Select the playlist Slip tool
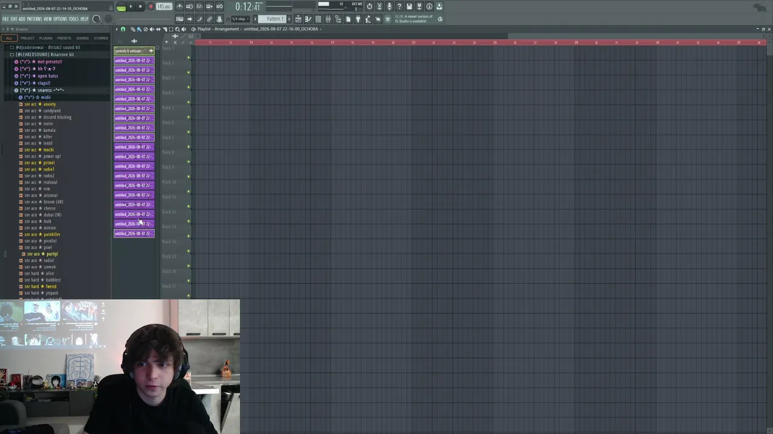The height and width of the screenshot is (434, 773). pos(158,29)
